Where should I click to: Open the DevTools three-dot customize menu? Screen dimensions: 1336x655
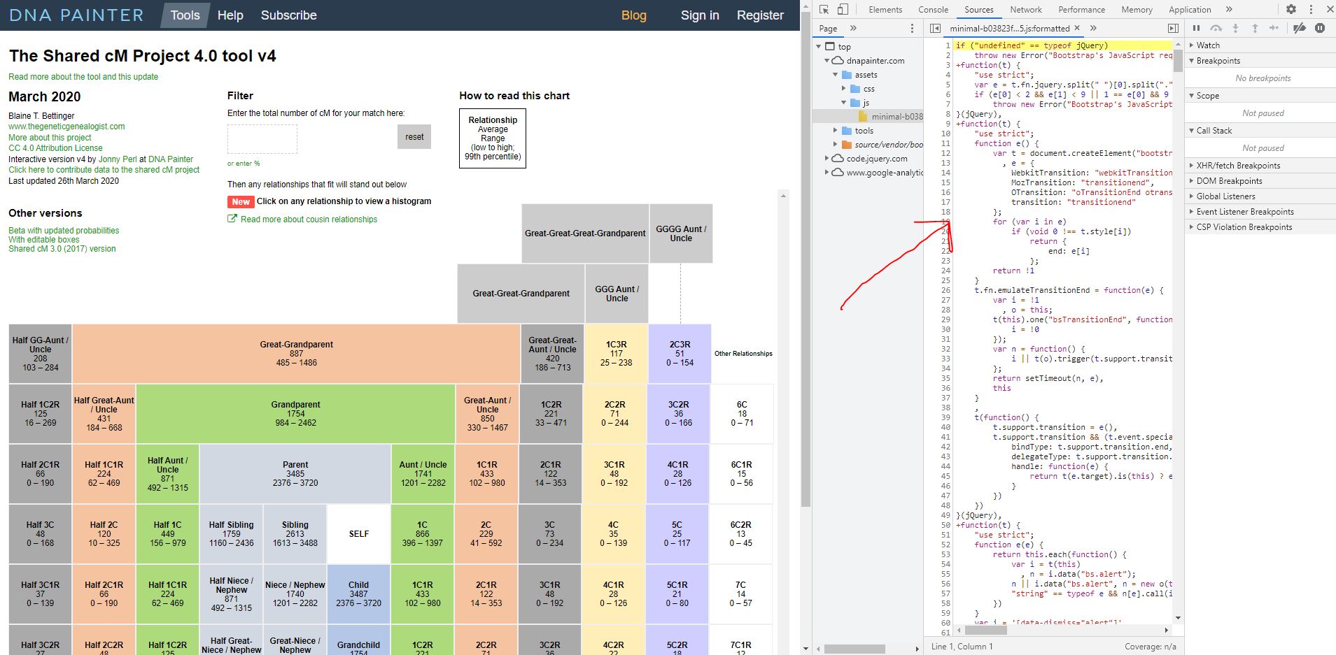click(1311, 9)
